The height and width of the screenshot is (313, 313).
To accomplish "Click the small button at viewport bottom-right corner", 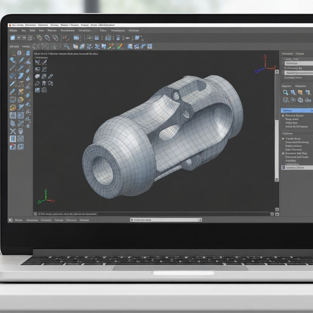I will 277,214.
